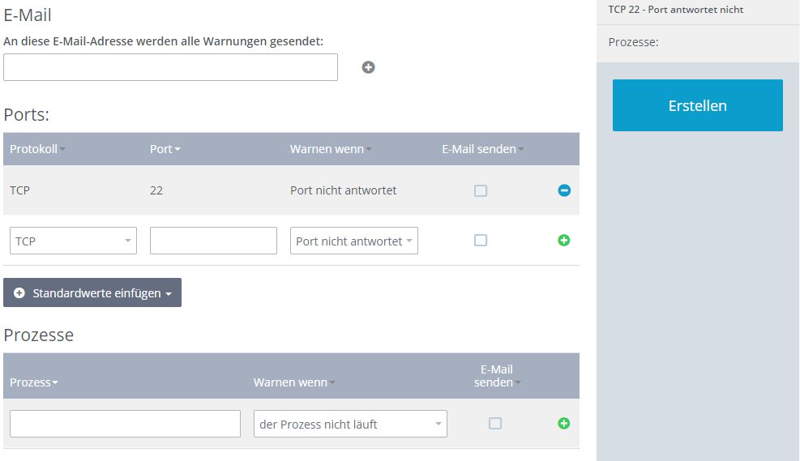
Task: Focus the port number input field
Action: pyautogui.click(x=213, y=241)
